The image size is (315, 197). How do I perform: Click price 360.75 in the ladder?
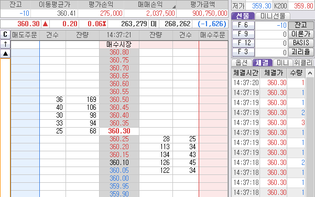click(x=119, y=60)
